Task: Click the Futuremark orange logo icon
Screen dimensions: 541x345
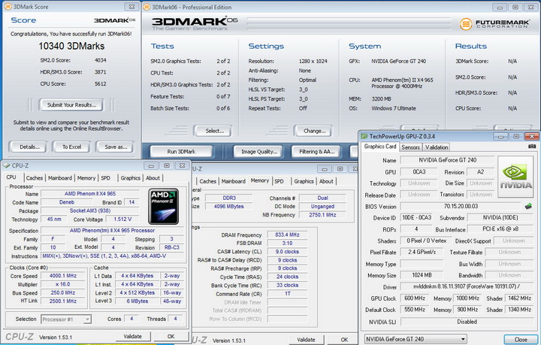Action: pos(465,24)
